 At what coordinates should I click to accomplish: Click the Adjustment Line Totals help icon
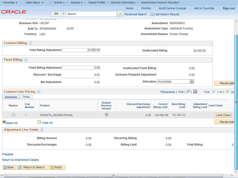click(42, 130)
